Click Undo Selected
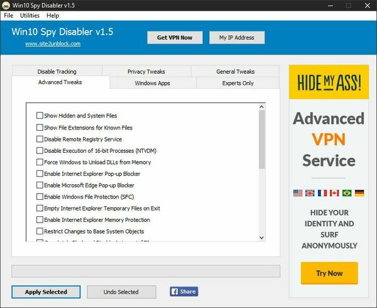The image size is (377, 308). (x=121, y=292)
